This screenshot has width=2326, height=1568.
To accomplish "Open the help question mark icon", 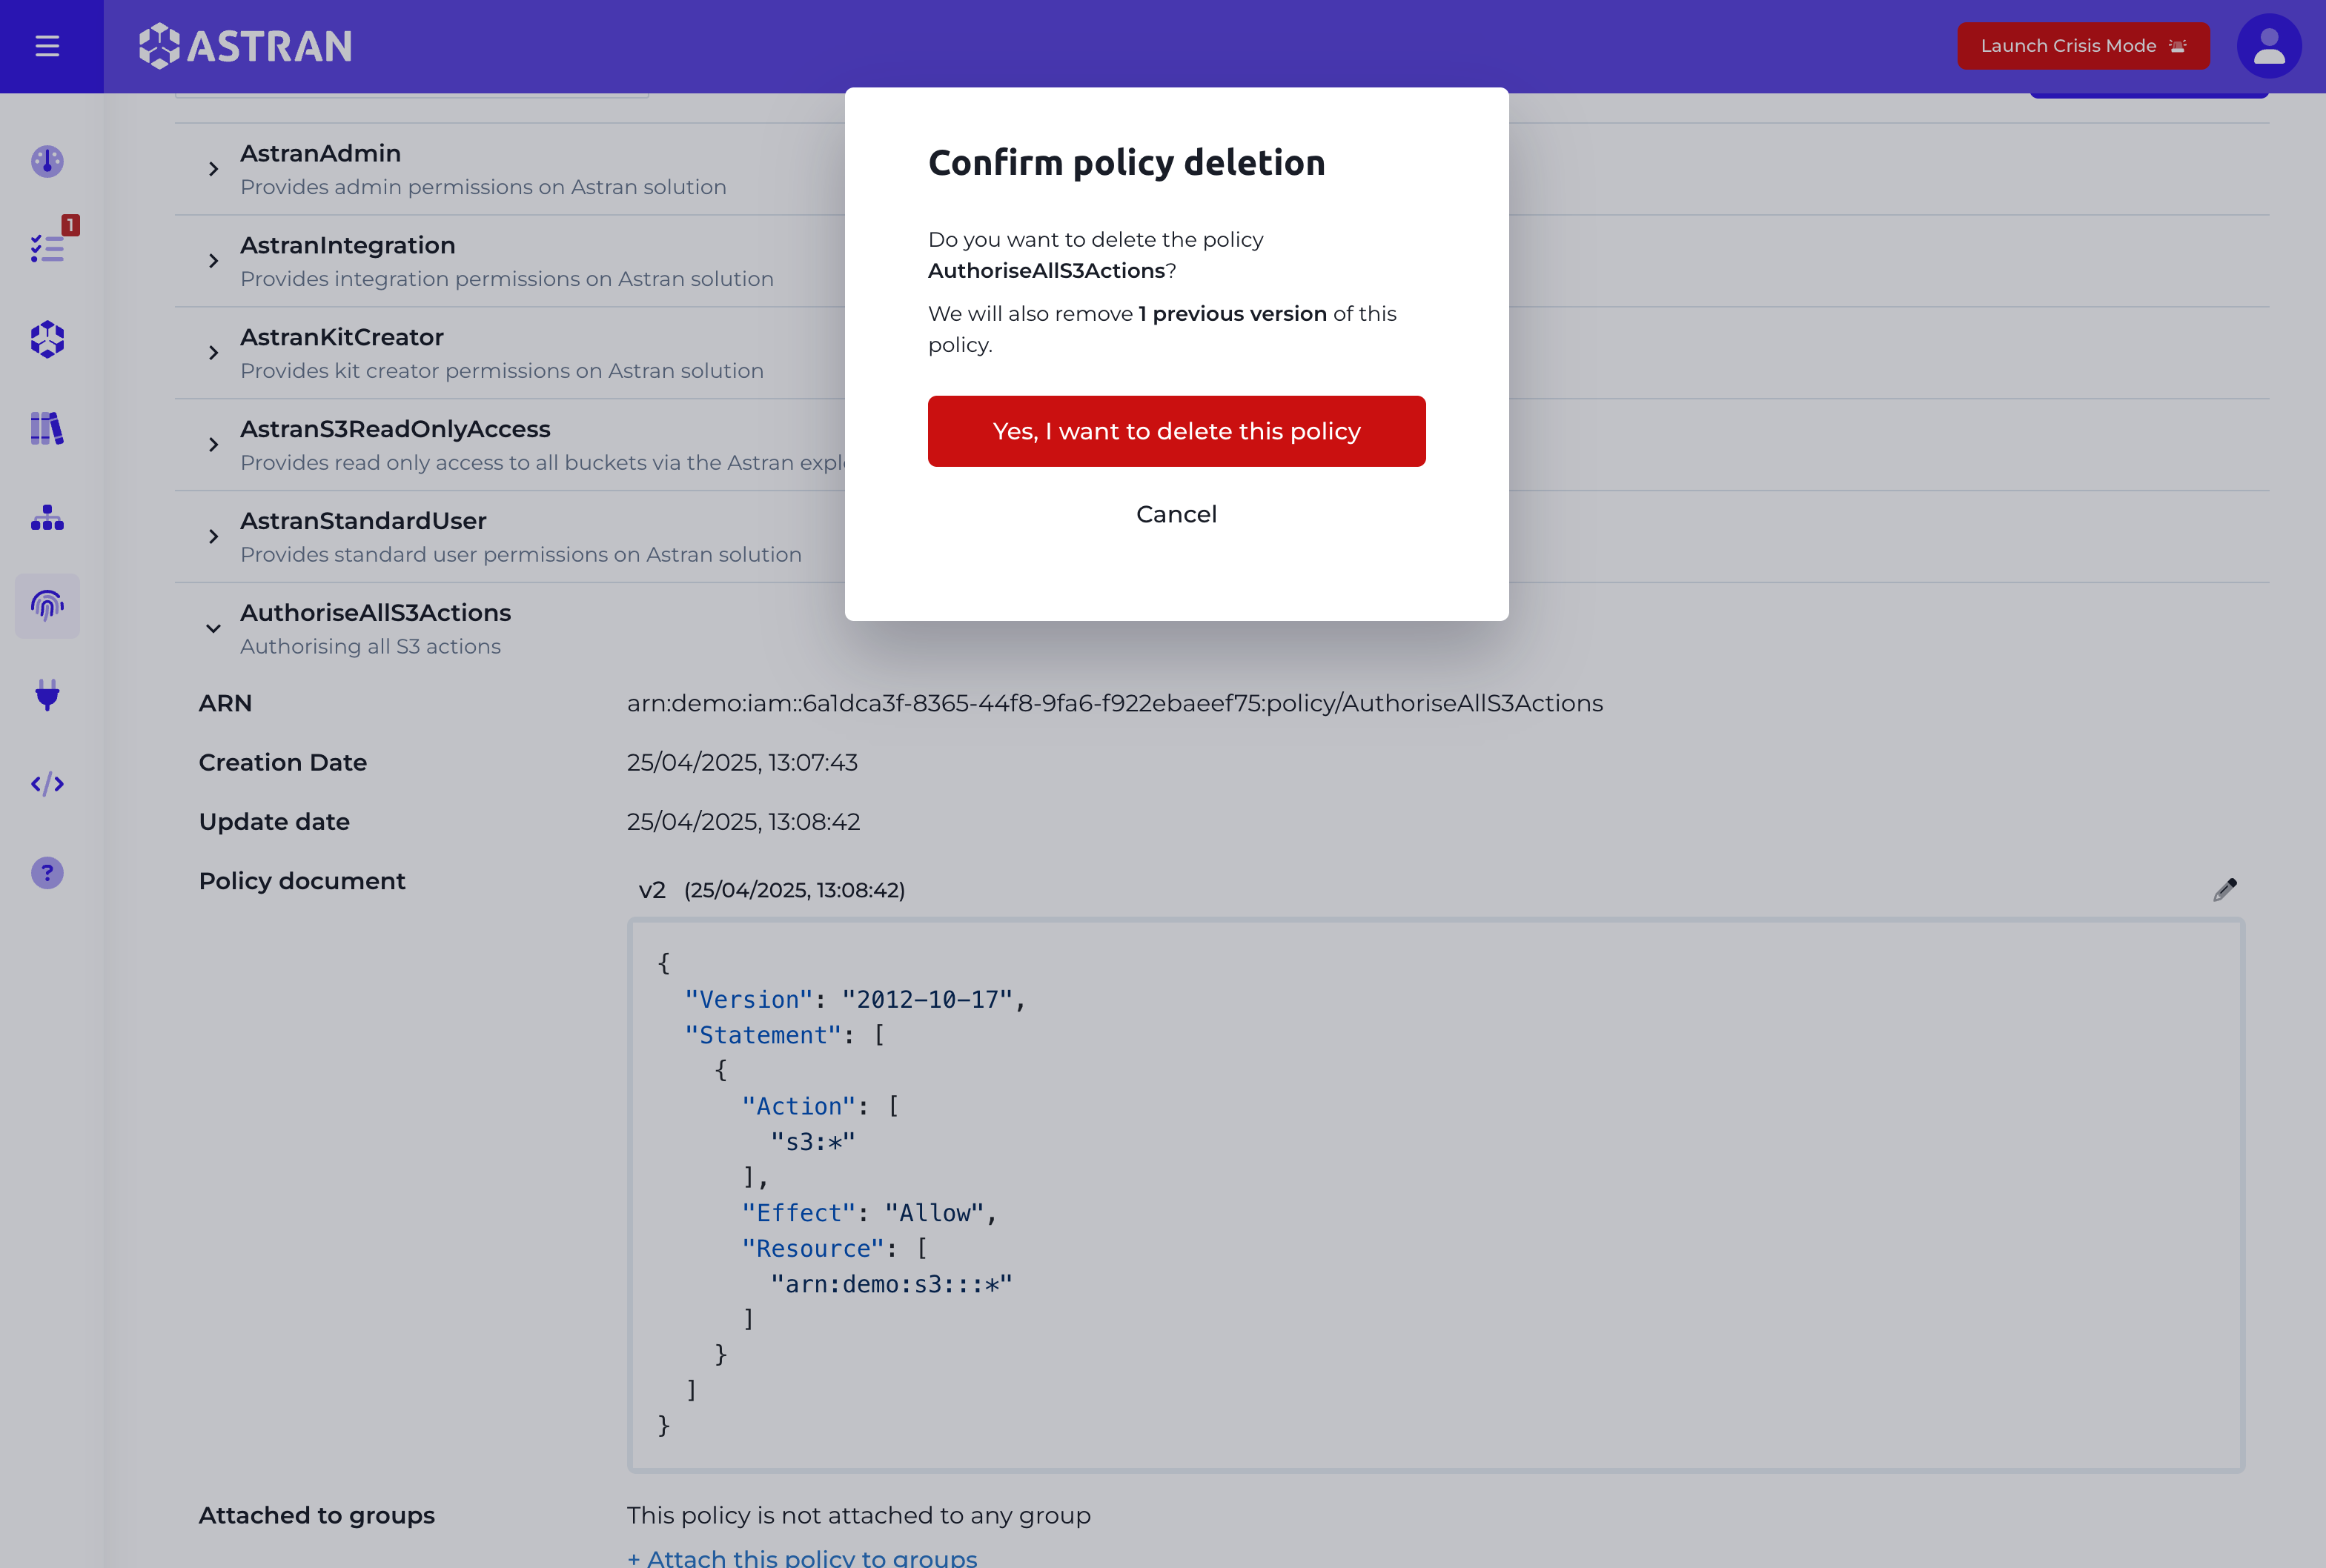I will (x=47, y=873).
